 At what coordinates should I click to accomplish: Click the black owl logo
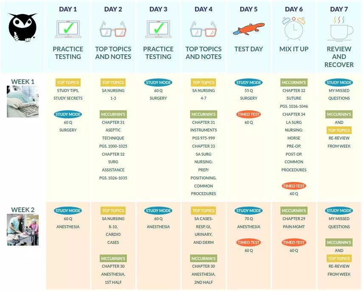pyautogui.click(x=22, y=28)
